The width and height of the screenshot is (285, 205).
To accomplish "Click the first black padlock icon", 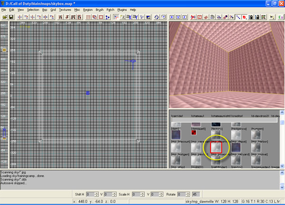I will click(251, 17).
